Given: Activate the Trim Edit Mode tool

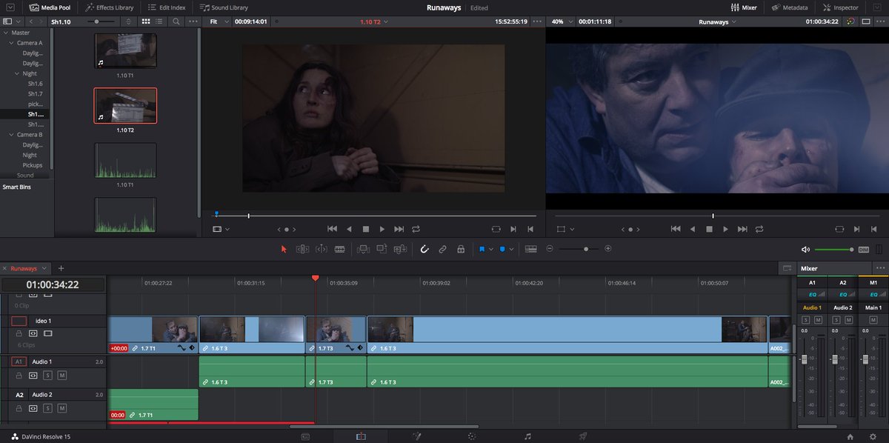Looking at the screenshot, I should pyautogui.click(x=302, y=250).
